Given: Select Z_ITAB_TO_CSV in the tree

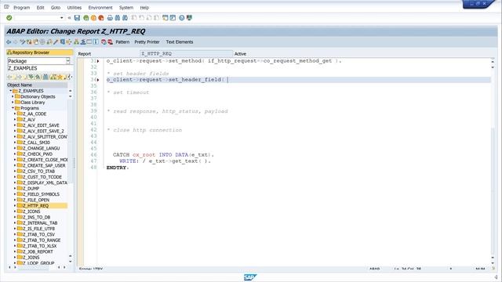Looking at the screenshot, I should [x=38, y=234].
